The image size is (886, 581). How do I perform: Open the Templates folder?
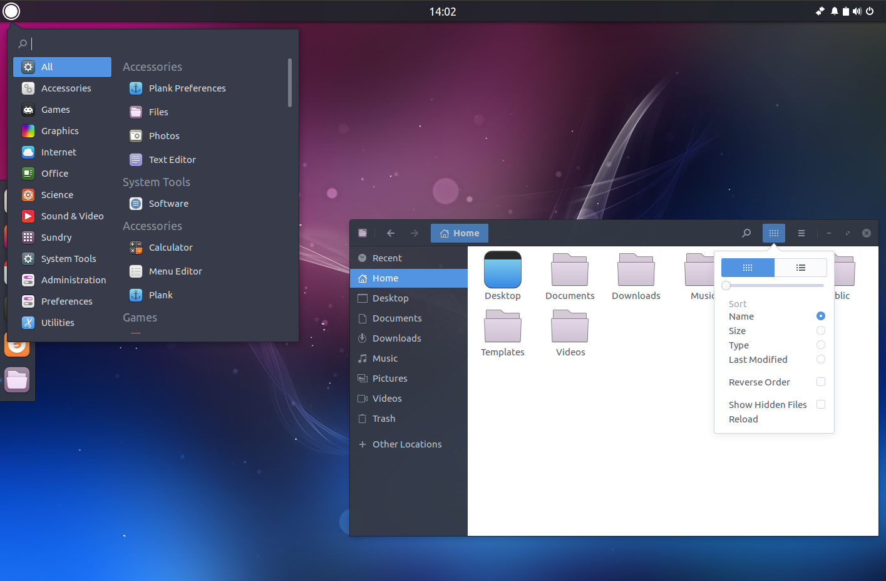pyautogui.click(x=503, y=327)
